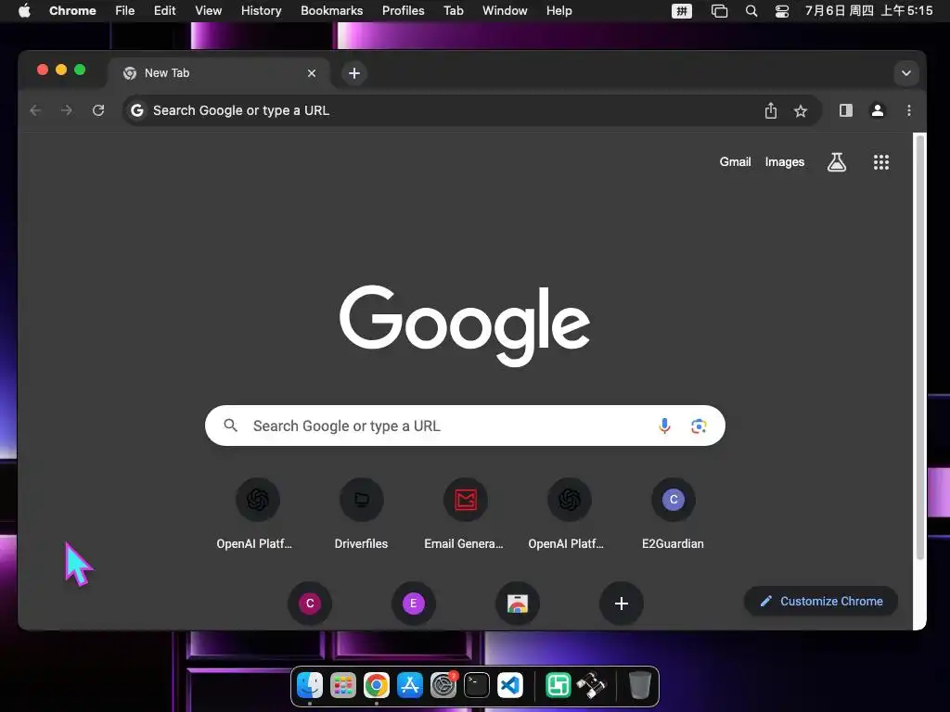Open the Profiles menu
The height and width of the screenshot is (712, 950).
click(403, 10)
